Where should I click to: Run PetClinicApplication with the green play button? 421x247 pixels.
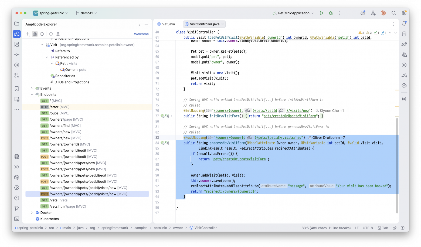pyautogui.click(x=321, y=13)
